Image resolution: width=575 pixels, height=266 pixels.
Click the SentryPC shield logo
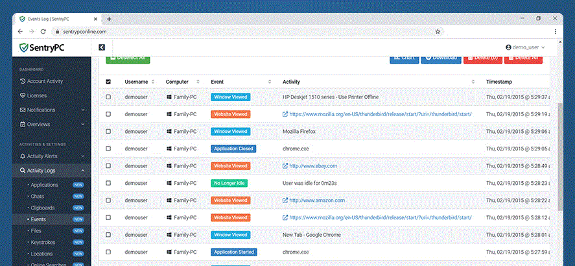24,47
